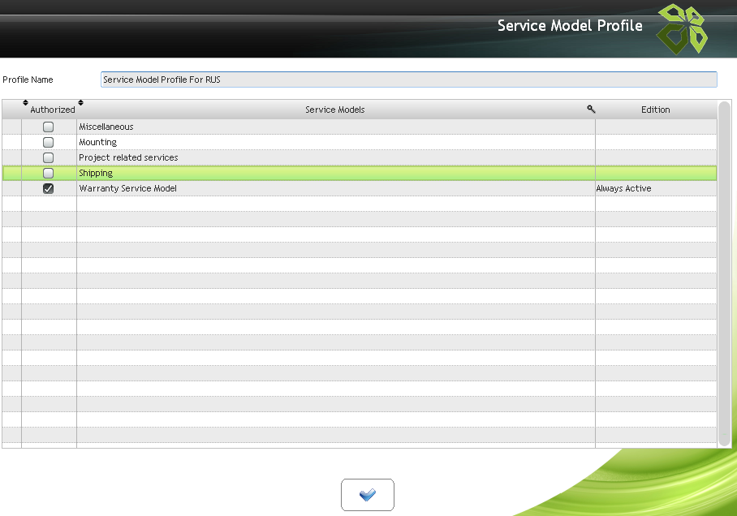This screenshot has width=737, height=516.
Task: Click the Edition column header
Action: (x=655, y=110)
